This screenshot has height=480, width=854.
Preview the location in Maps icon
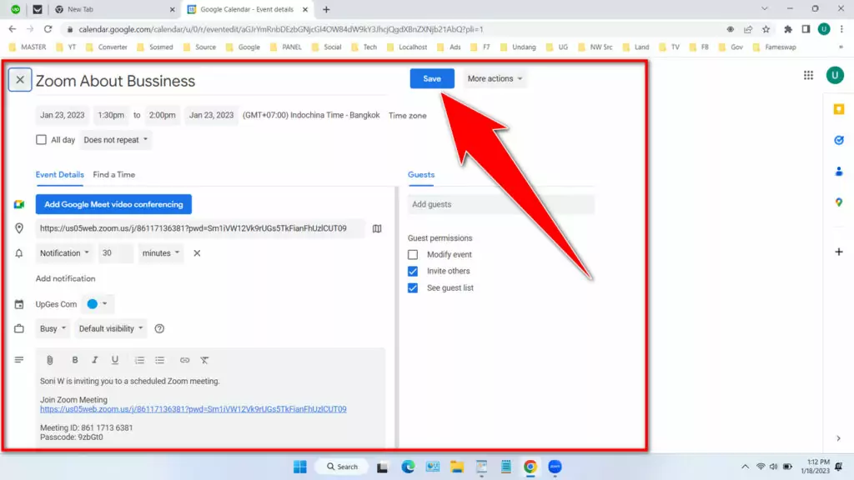[x=377, y=228]
